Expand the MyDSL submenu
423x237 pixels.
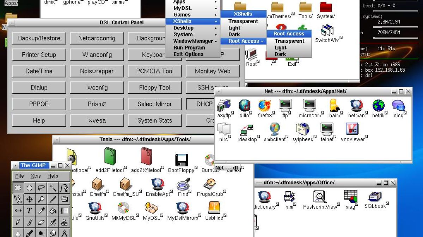click(193, 8)
